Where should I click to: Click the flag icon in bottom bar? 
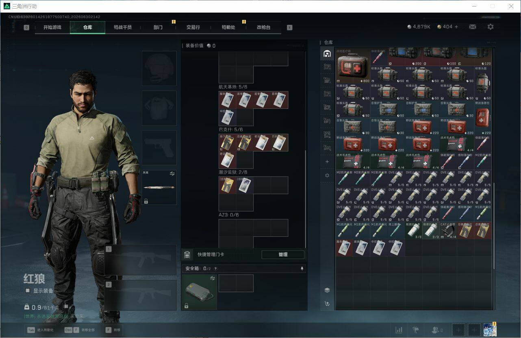(x=415, y=330)
